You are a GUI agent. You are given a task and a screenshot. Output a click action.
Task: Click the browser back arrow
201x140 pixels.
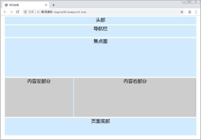pos(5,12)
